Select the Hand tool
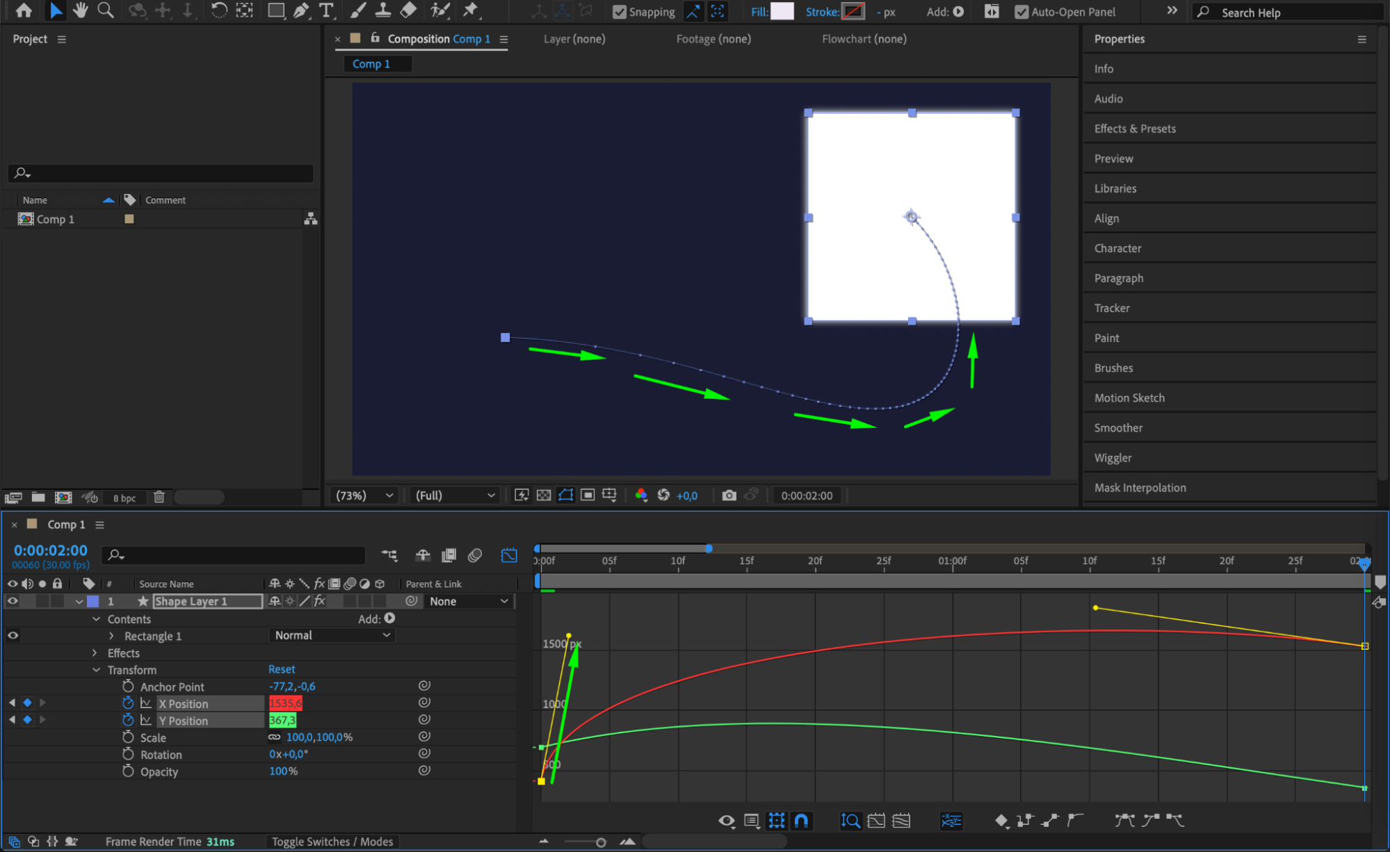1390x852 pixels. [x=81, y=10]
